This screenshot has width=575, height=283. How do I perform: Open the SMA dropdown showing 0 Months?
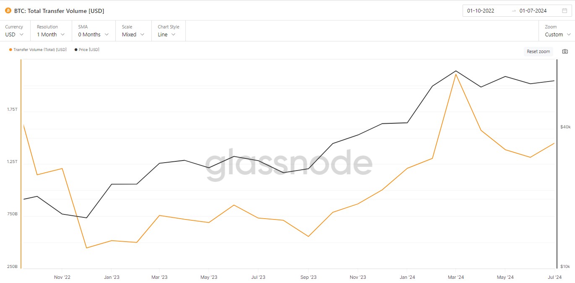point(93,35)
